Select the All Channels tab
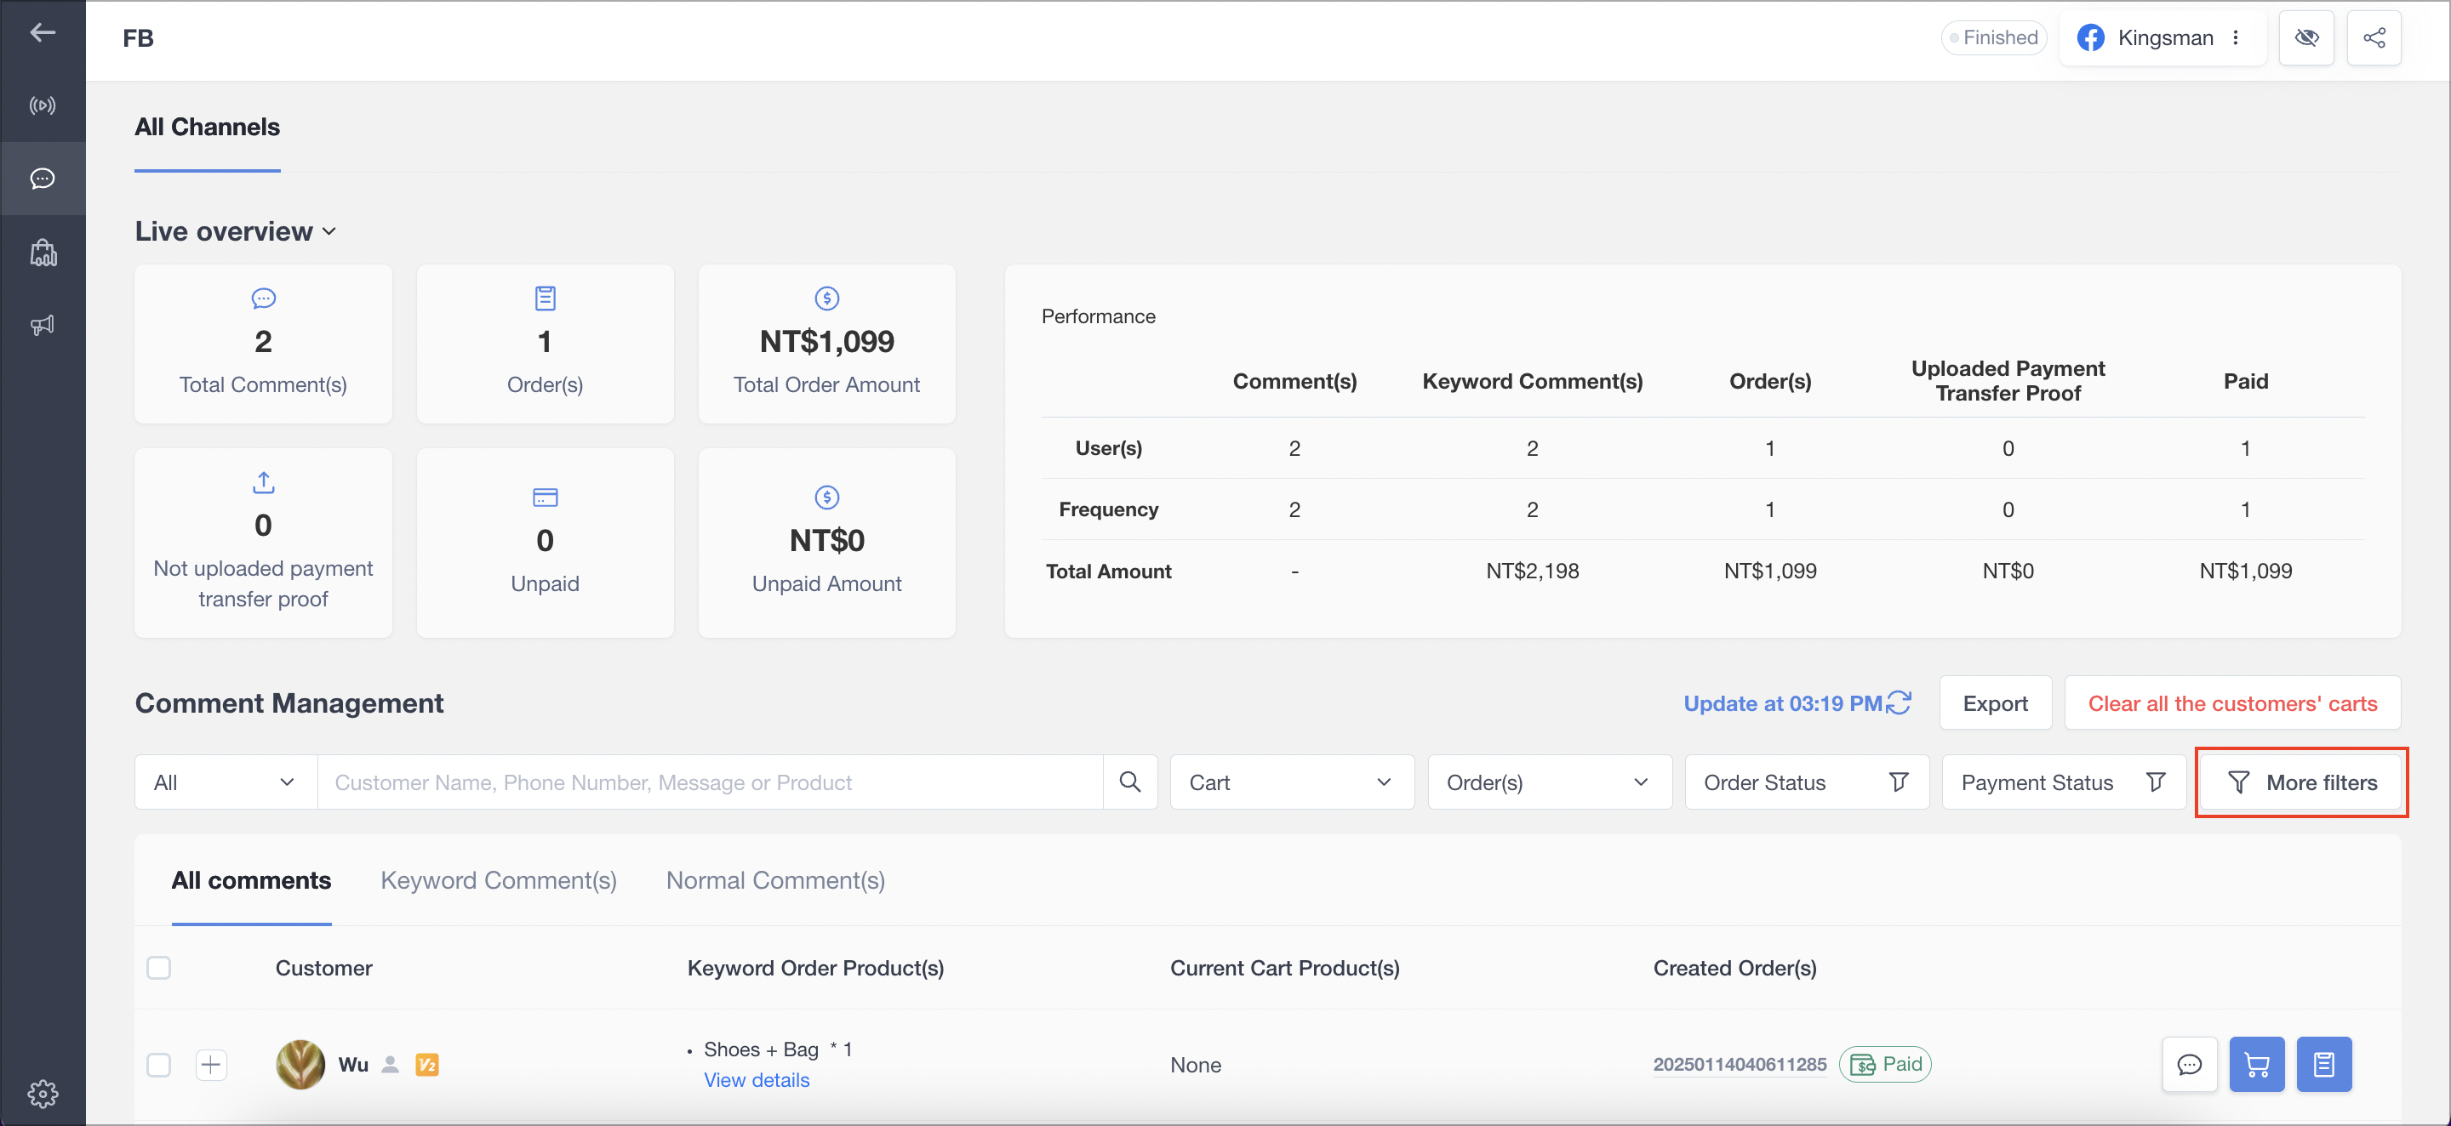Viewport: 2451px width, 1126px height. (x=207, y=128)
